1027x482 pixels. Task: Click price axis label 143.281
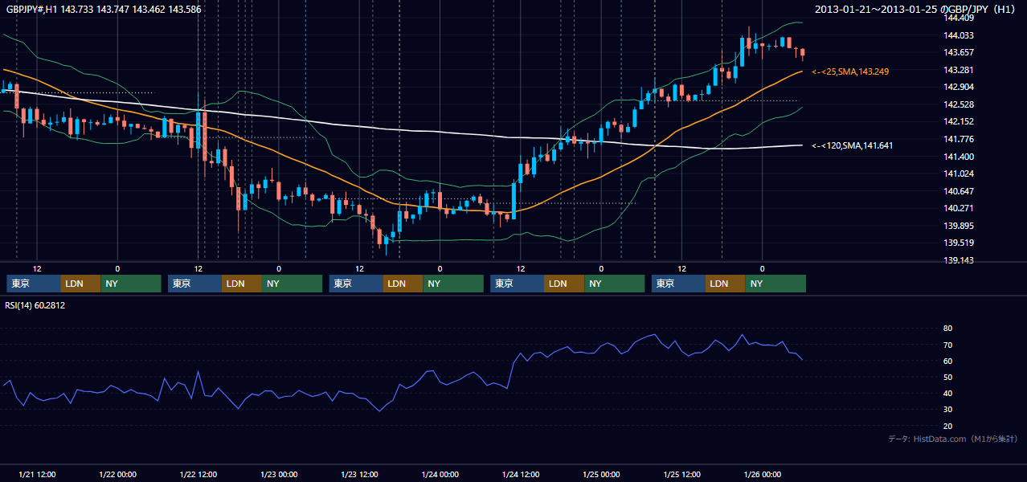pyautogui.click(x=959, y=70)
